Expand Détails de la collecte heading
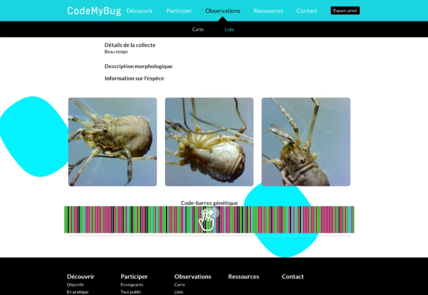 point(130,45)
